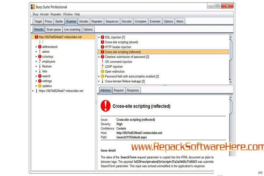Expand the SQL injection [7] issue group

pyautogui.click(x=99, y=37)
